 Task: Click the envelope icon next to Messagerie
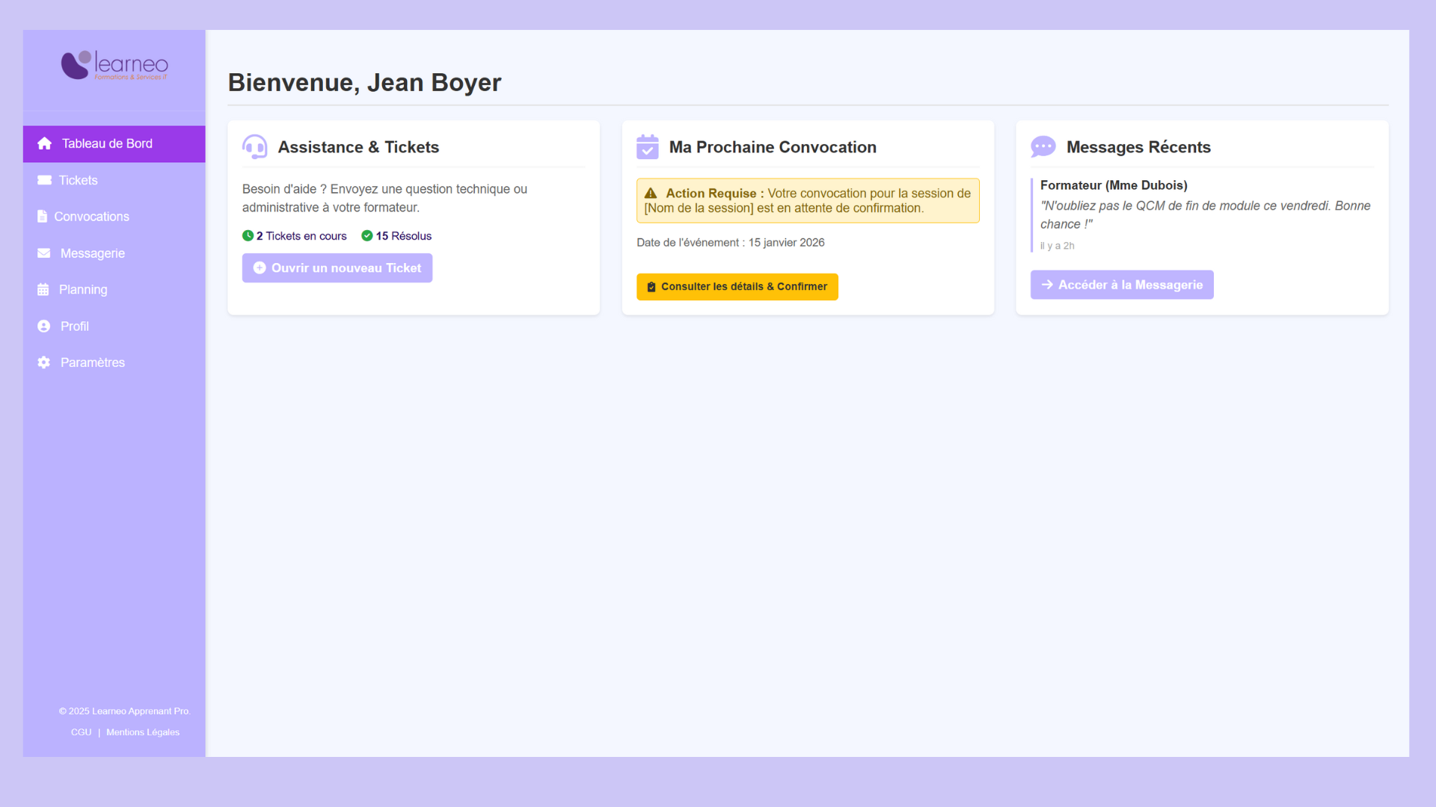click(44, 253)
